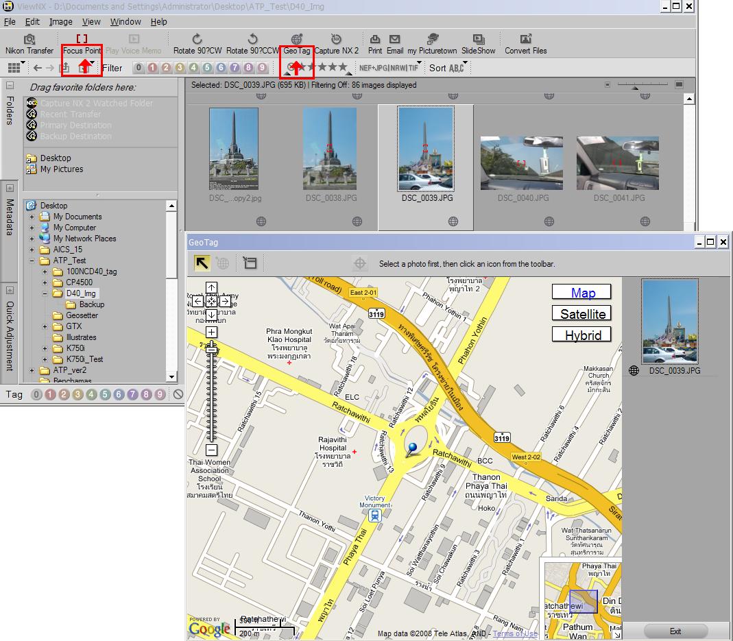The height and width of the screenshot is (641, 733).
Task: Switch map to Satellite view
Action: click(582, 314)
